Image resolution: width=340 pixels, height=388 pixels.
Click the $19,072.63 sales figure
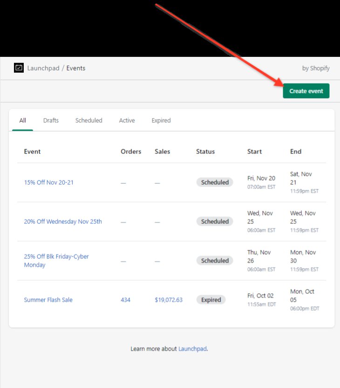pos(169,300)
